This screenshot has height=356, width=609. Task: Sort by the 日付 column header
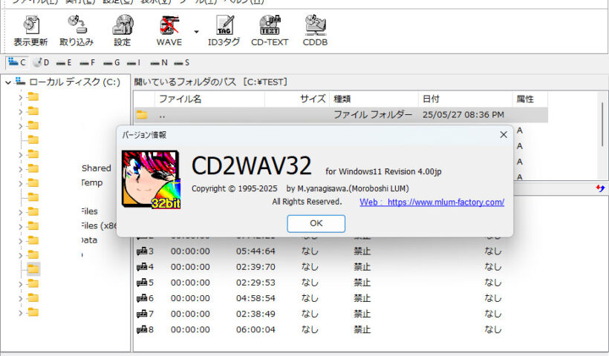click(466, 99)
